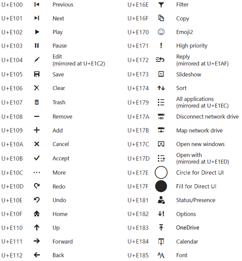Click the "Disconnect network drive" label
242x261 pixels.
coord(207,117)
